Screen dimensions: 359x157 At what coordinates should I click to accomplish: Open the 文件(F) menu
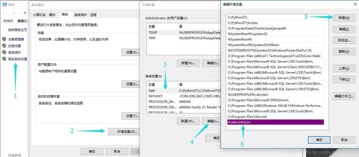8,21
